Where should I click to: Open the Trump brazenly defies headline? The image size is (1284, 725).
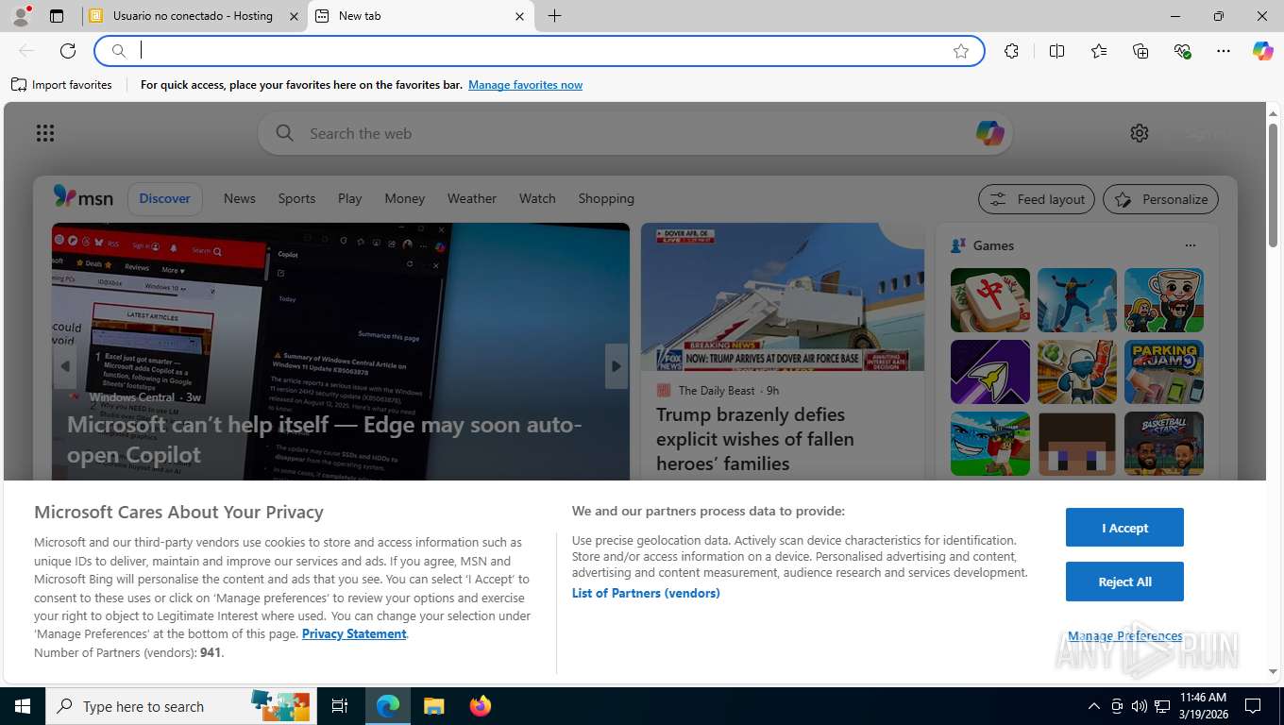point(755,439)
